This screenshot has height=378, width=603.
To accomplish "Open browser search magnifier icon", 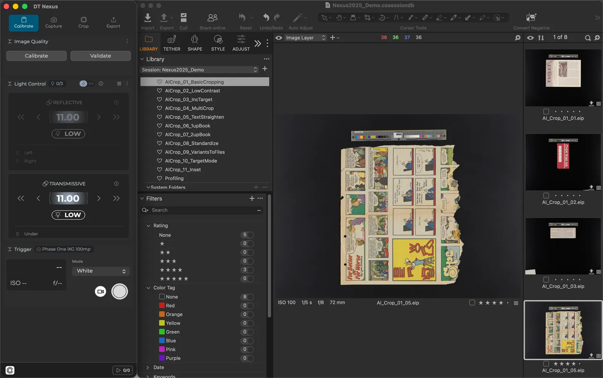I will coord(588,38).
